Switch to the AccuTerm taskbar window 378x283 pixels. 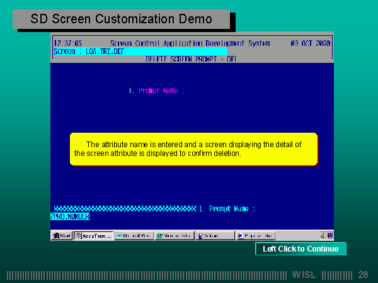point(93,236)
